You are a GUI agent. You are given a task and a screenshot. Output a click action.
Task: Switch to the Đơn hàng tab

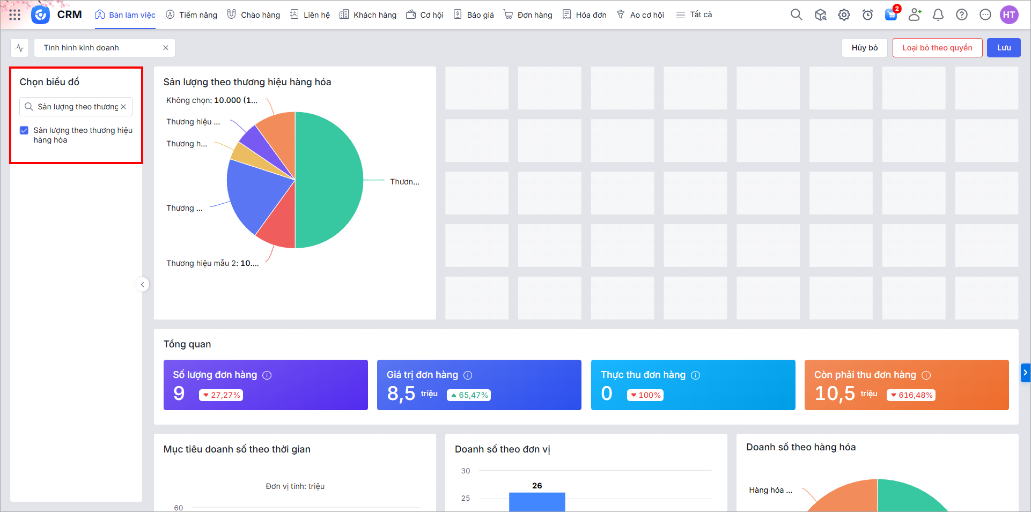[x=528, y=15]
